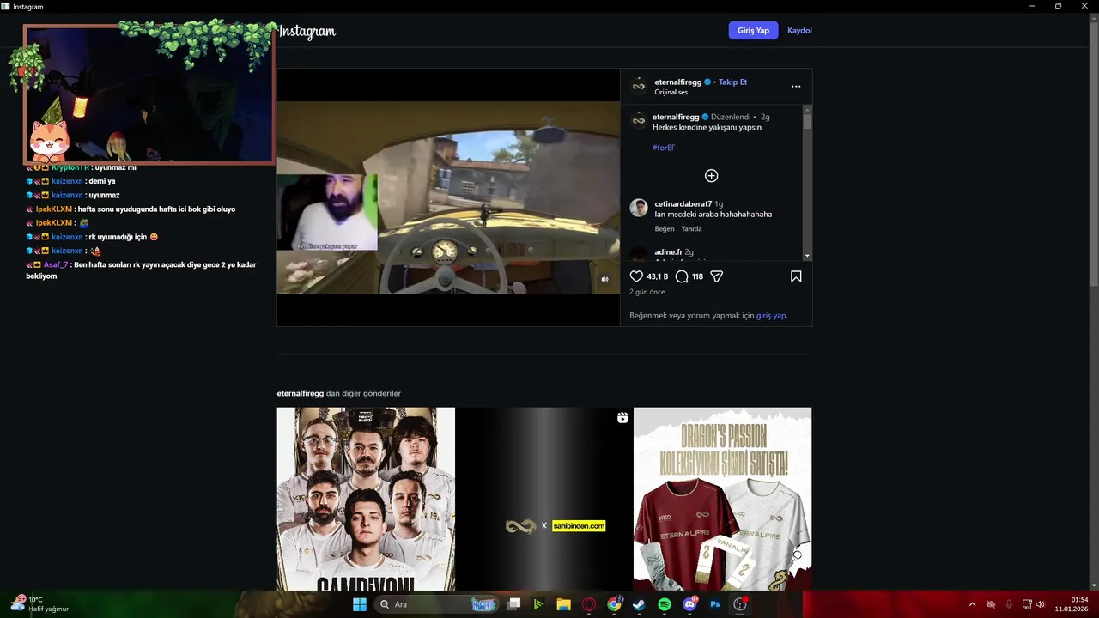Open network status in system tray

(x=1026, y=604)
